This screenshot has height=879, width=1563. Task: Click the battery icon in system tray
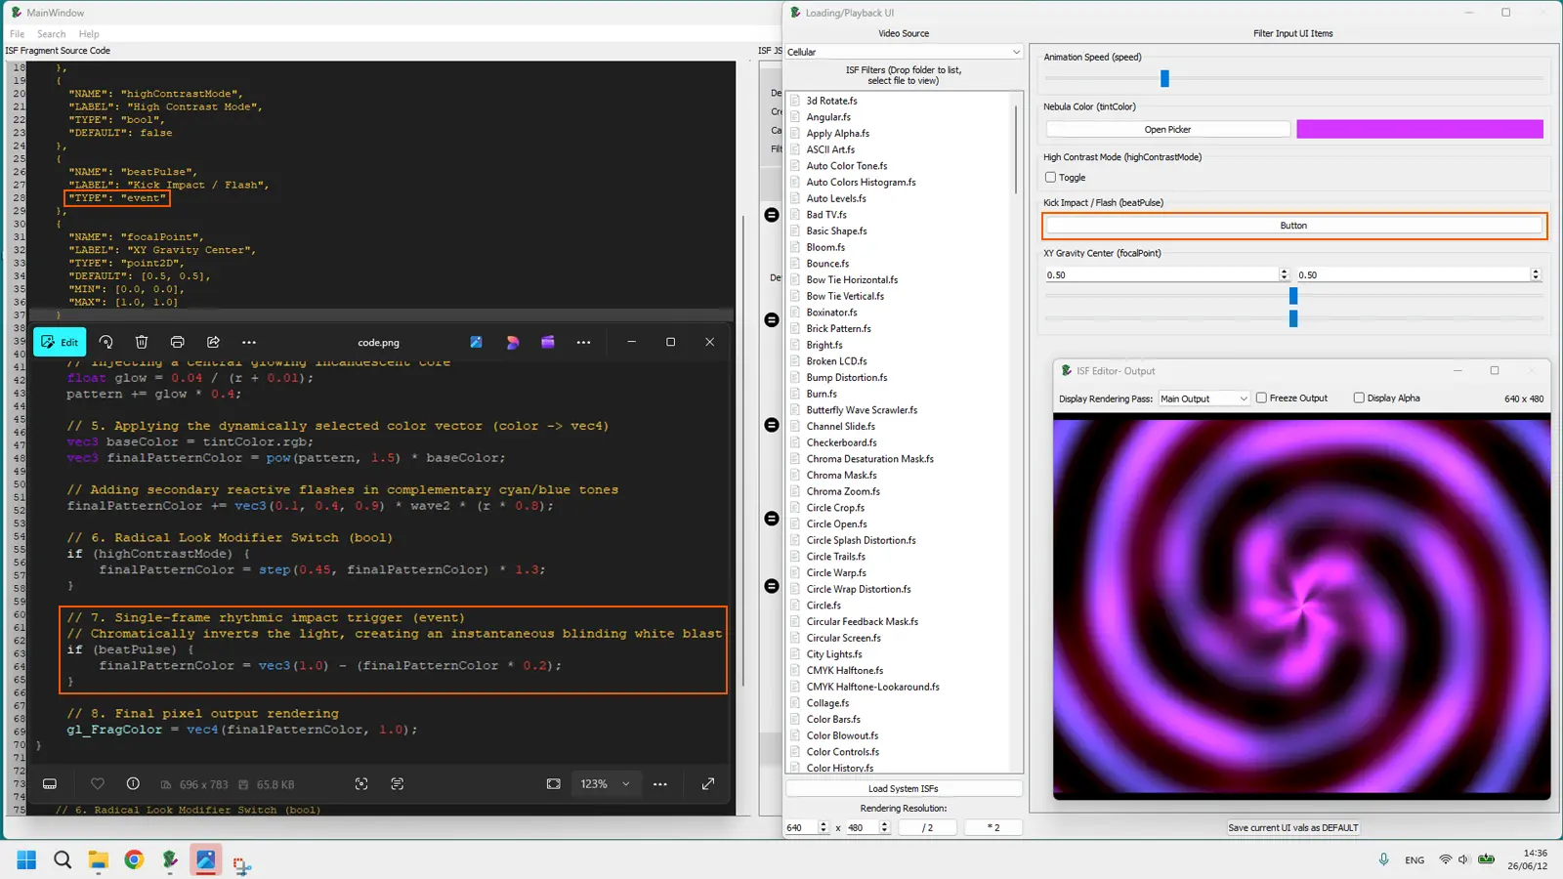click(1486, 860)
